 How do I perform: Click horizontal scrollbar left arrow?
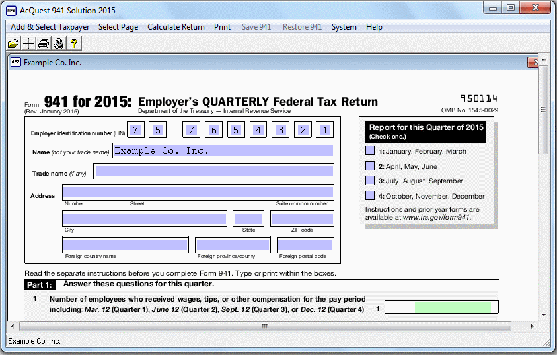click(13, 326)
